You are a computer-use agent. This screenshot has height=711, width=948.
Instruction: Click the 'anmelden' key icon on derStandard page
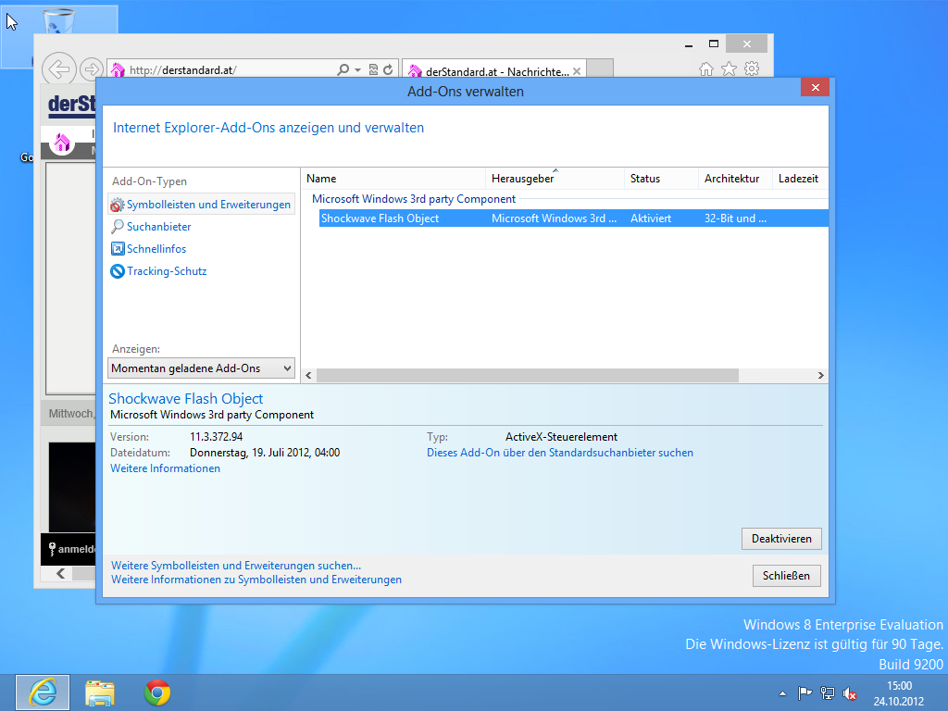point(52,549)
